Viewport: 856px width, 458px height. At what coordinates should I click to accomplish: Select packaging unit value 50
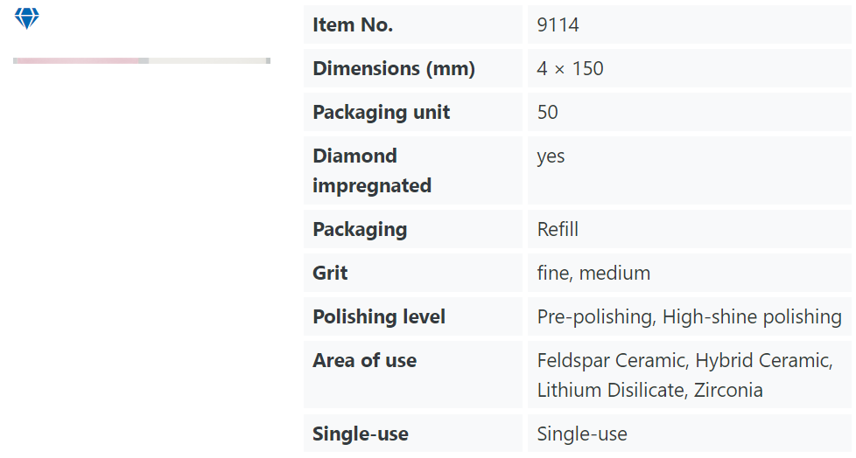(548, 112)
